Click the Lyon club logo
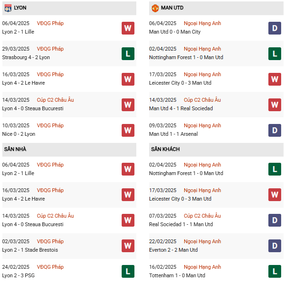The height and width of the screenshot is (282, 284). pyautogui.click(x=8, y=8)
